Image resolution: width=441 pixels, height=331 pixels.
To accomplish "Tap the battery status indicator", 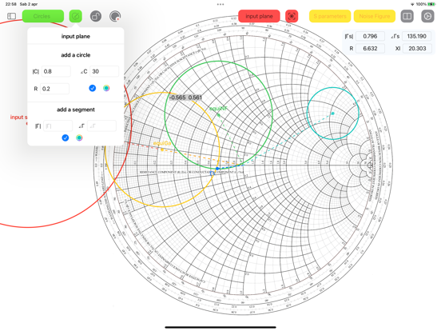I will point(431,4).
